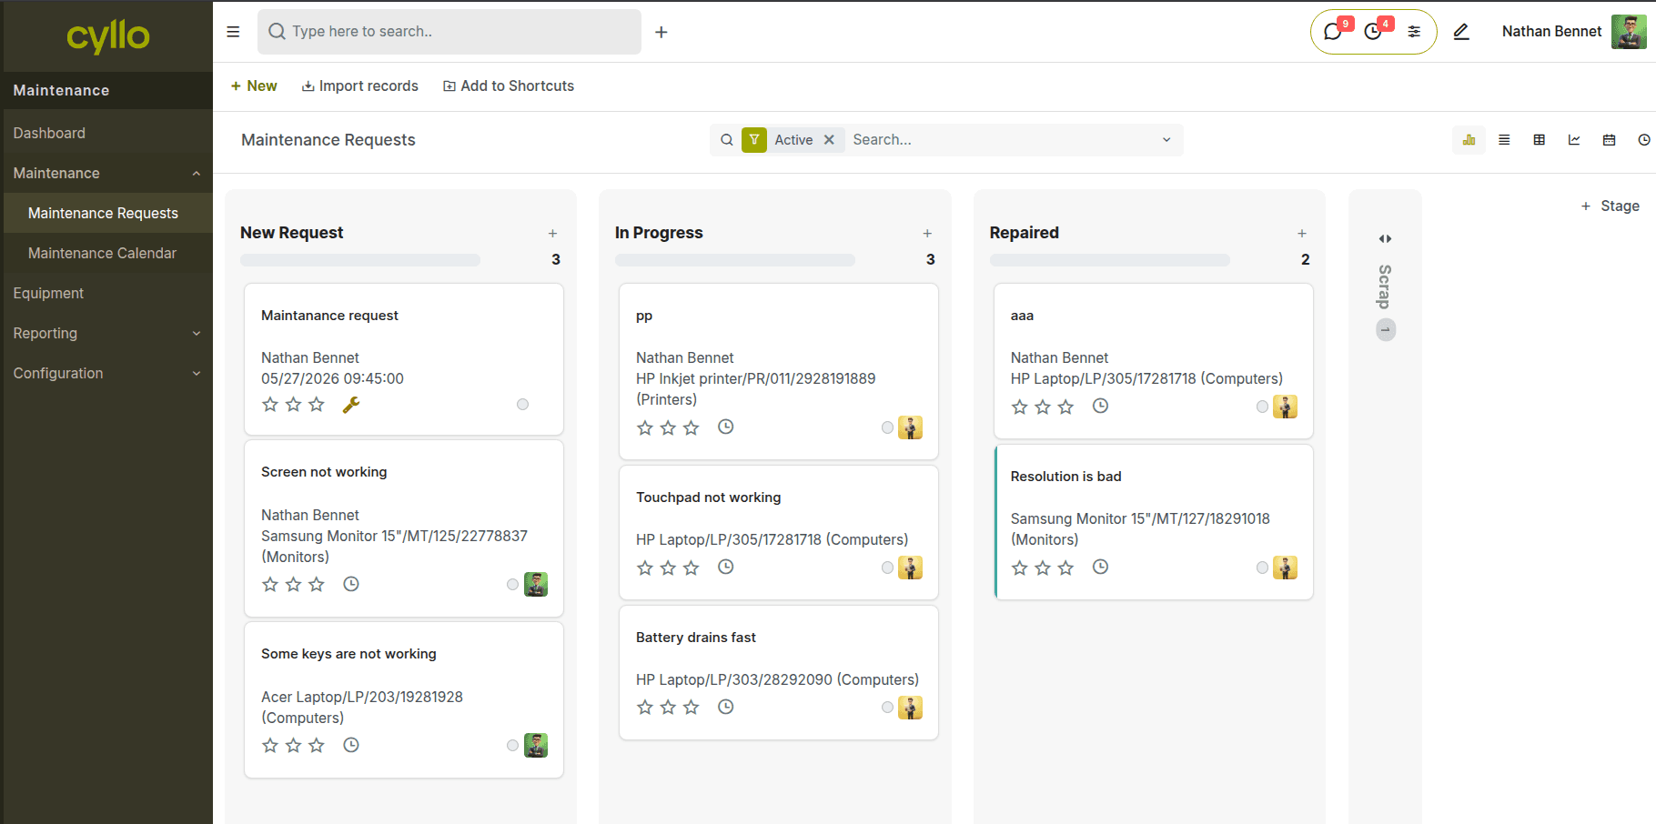1656x824 pixels.
Task: Click Import records
Action: [x=360, y=85]
